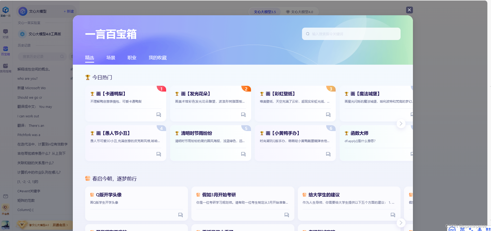This screenshot has height=231, width=491.
Task: Open the 函数大师 card
Action: (376, 143)
